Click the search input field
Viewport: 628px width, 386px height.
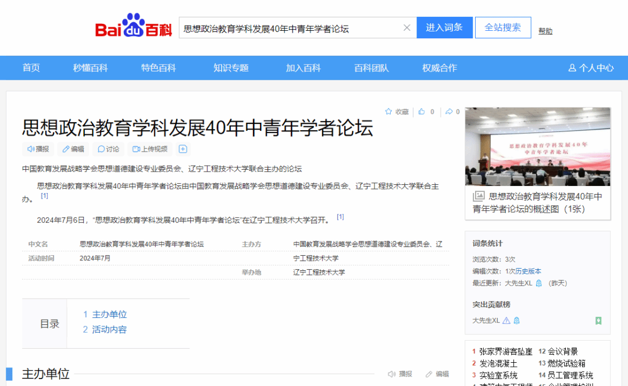tap(291, 28)
